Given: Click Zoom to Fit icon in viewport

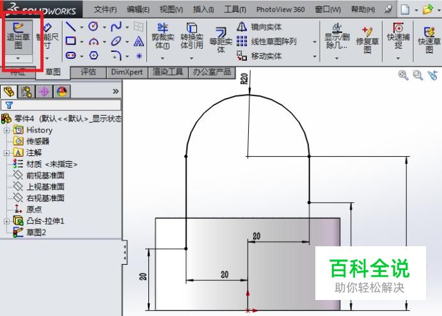Looking at the screenshot, I should coord(403,75).
